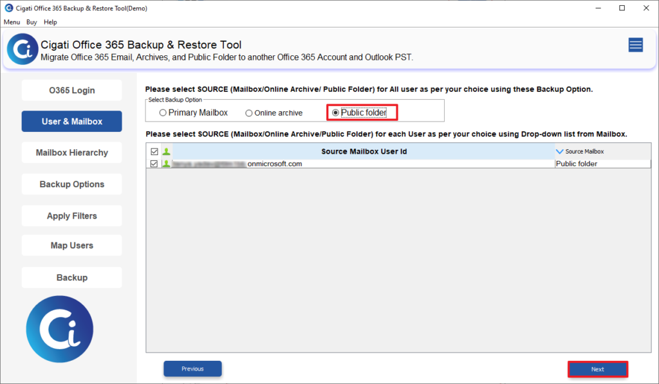Close the Cigati window
The height and width of the screenshot is (384, 659).
(x=646, y=8)
